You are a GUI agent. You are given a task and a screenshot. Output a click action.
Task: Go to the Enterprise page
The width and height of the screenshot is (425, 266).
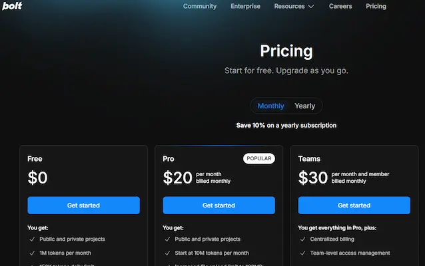pyautogui.click(x=245, y=6)
